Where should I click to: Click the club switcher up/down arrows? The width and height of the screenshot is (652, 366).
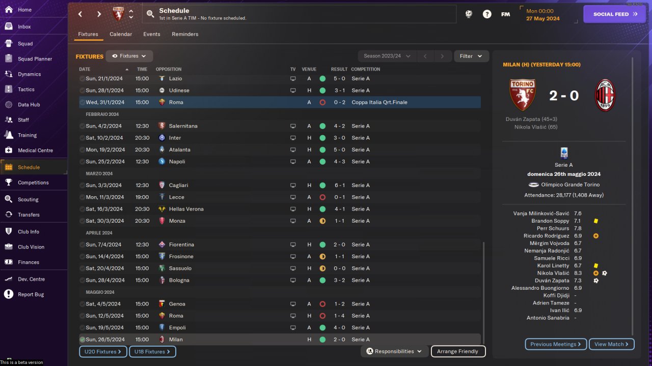point(131,14)
